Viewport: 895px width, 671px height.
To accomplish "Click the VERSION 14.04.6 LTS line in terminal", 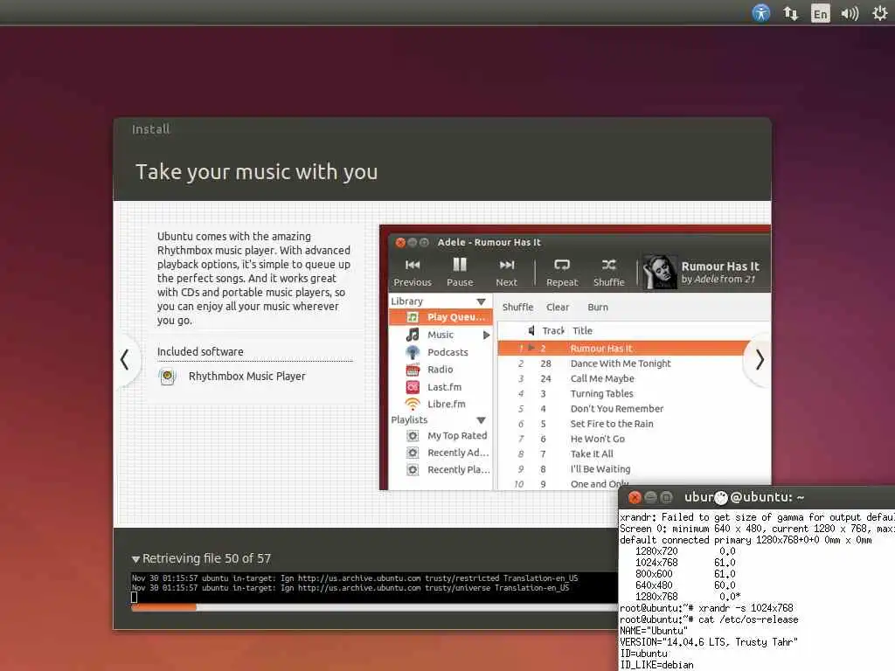I will pyautogui.click(x=709, y=642).
